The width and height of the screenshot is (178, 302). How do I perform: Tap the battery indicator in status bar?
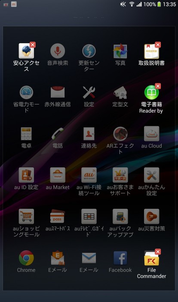point(159,4)
